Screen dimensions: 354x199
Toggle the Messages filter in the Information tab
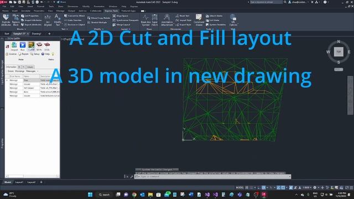coord(31,71)
